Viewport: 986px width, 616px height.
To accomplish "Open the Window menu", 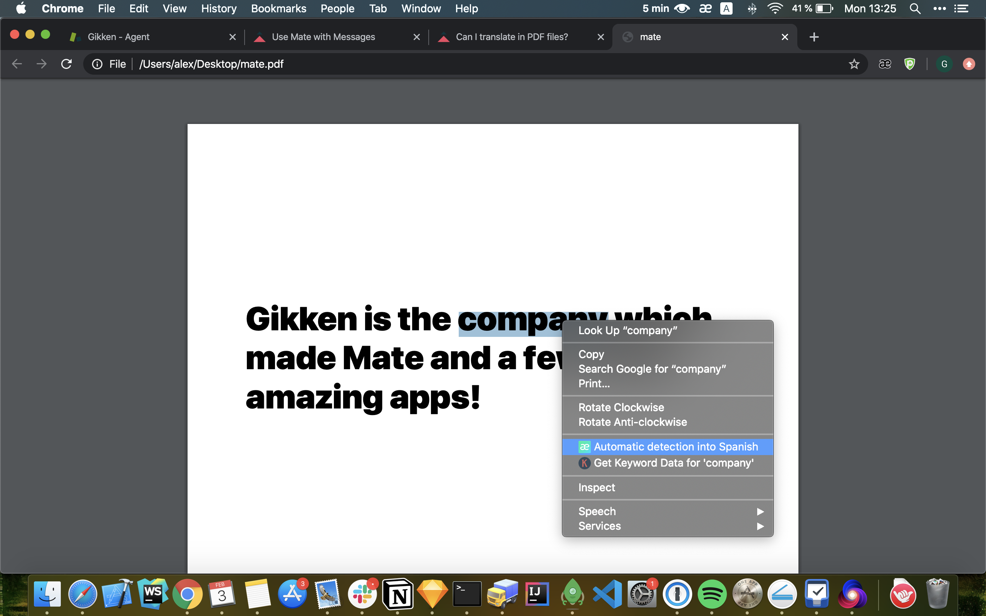I will point(421,8).
